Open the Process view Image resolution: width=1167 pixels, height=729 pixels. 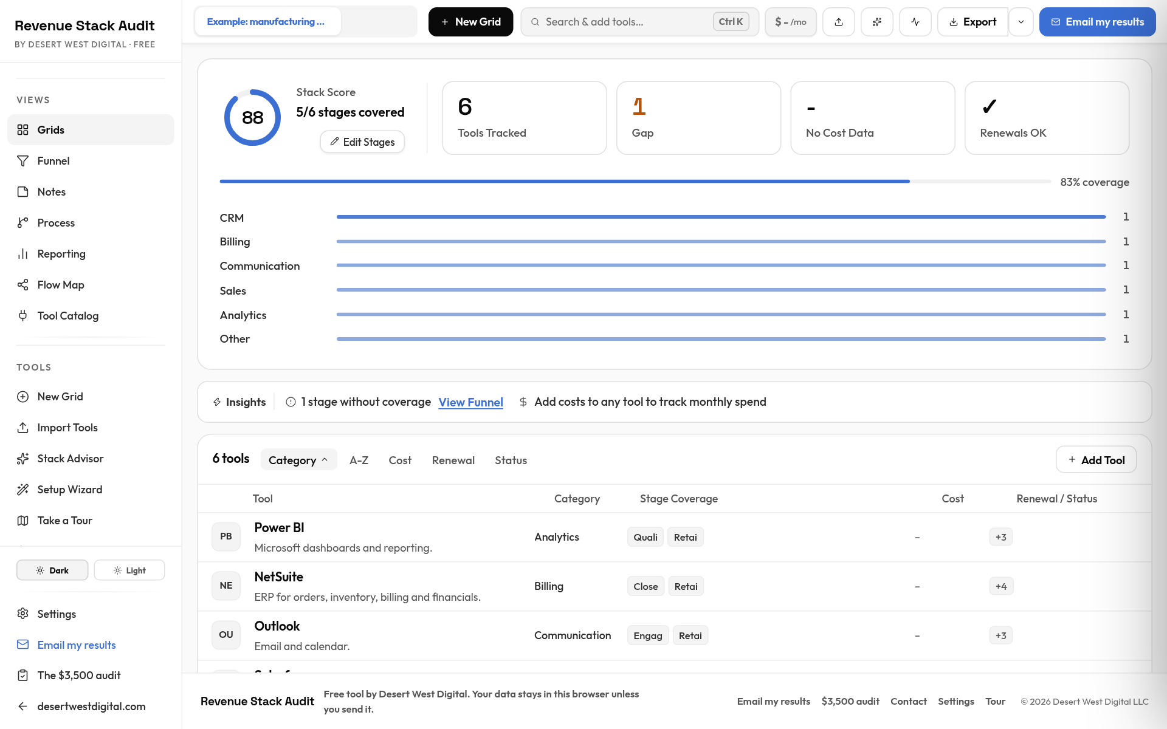[x=91, y=222]
